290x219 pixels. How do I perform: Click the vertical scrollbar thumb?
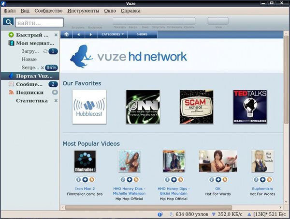tap(286, 79)
